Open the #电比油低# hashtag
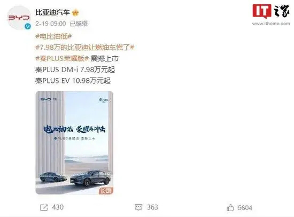The height and width of the screenshot is (217, 294). (53, 36)
